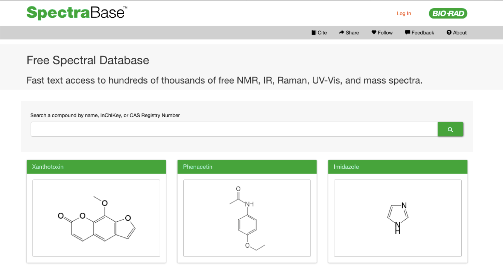Click the About question mark icon

(x=448, y=32)
